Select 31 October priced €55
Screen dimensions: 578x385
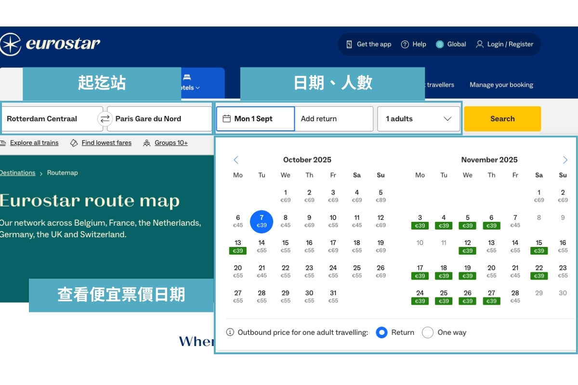333,296
